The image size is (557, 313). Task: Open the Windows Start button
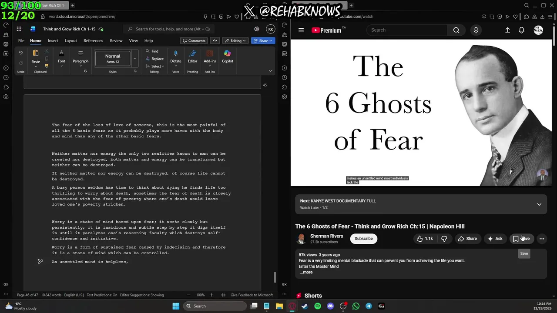[x=176, y=306]
